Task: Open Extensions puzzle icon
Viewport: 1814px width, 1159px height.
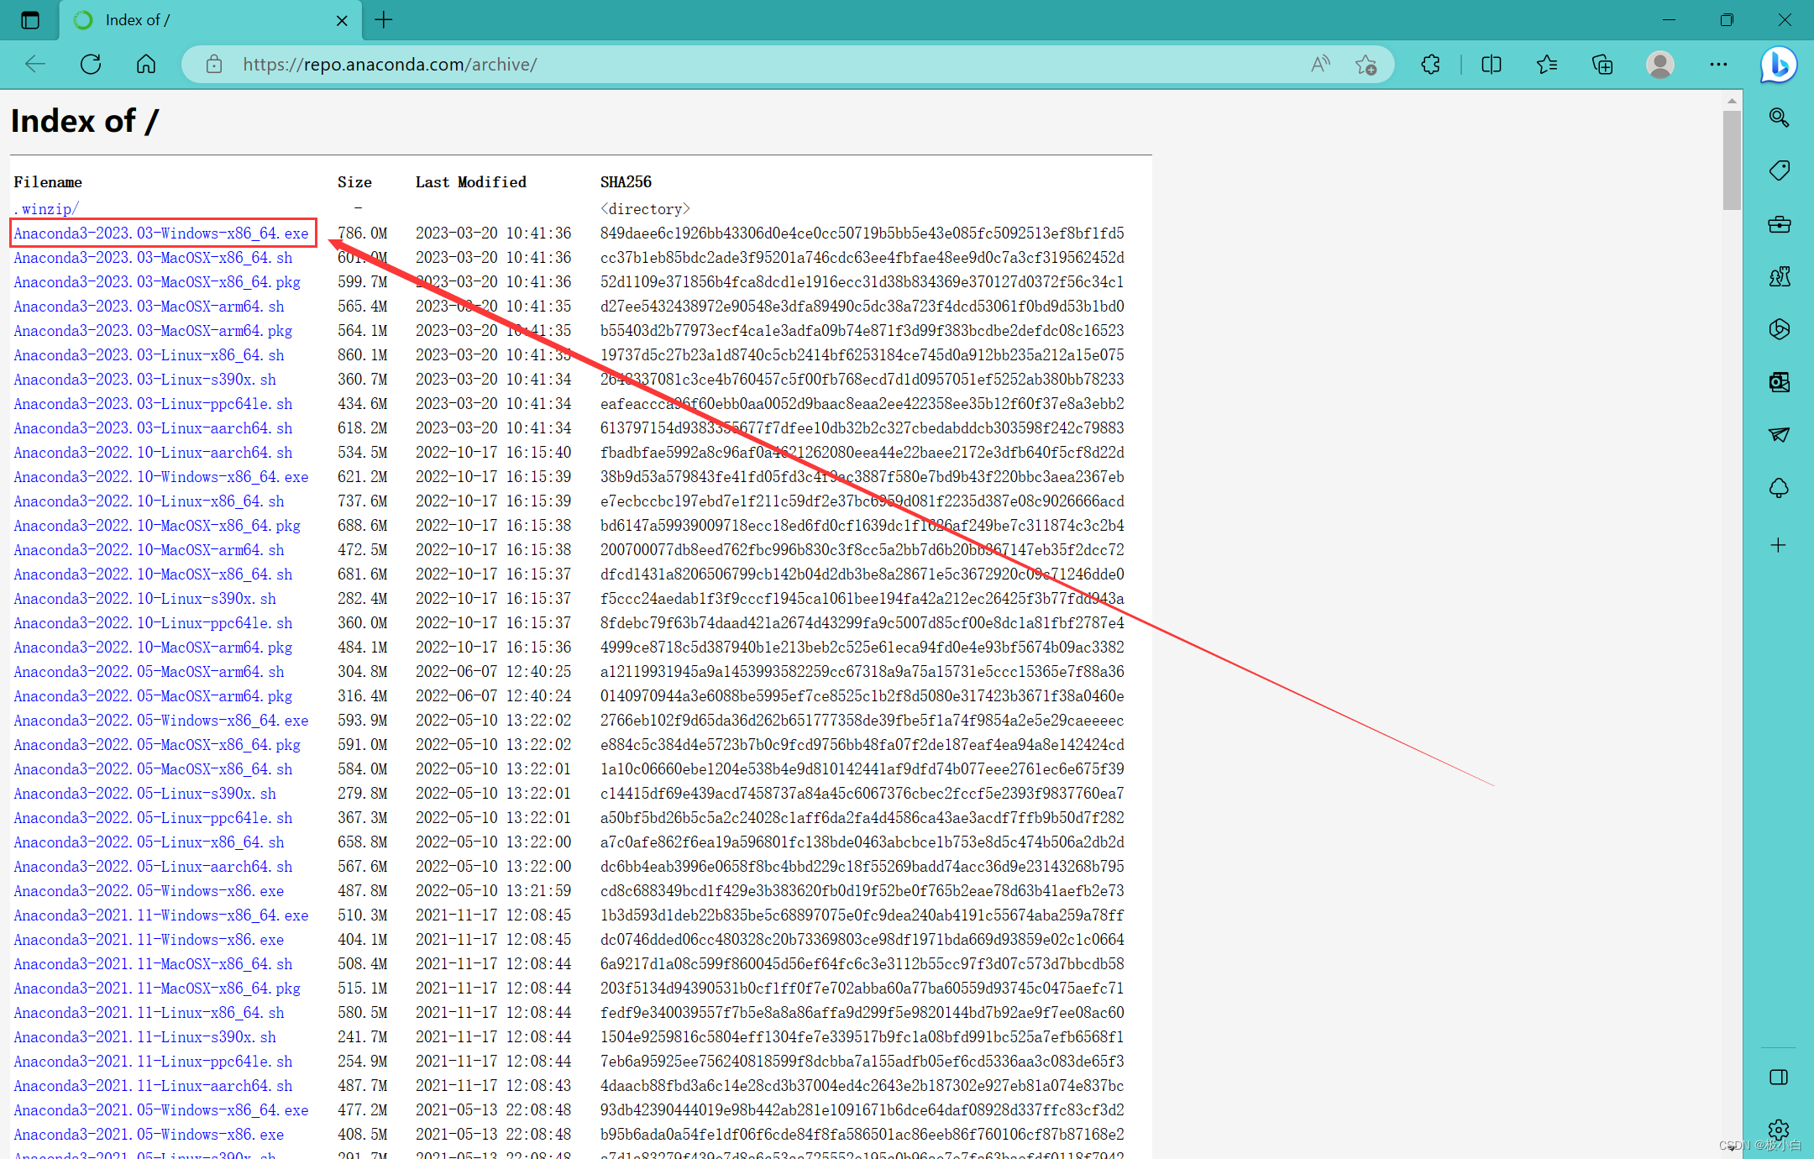Action: coord(1431,65)
